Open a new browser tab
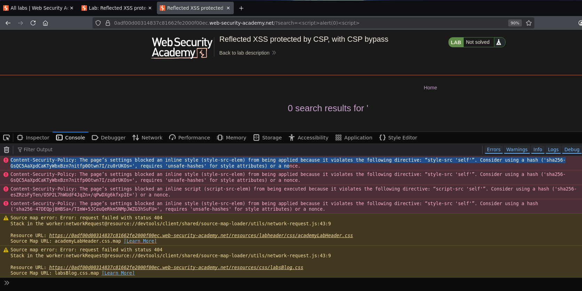Viewport: 582px width, 291px height. [241, 8]
